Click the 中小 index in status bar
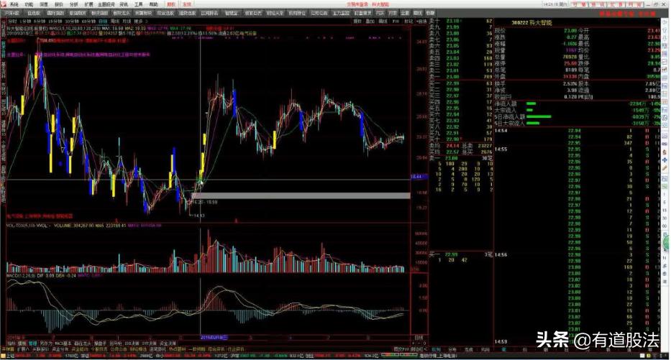 coord(158,355)
